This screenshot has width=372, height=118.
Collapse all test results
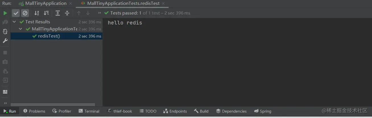click(67, 13)
